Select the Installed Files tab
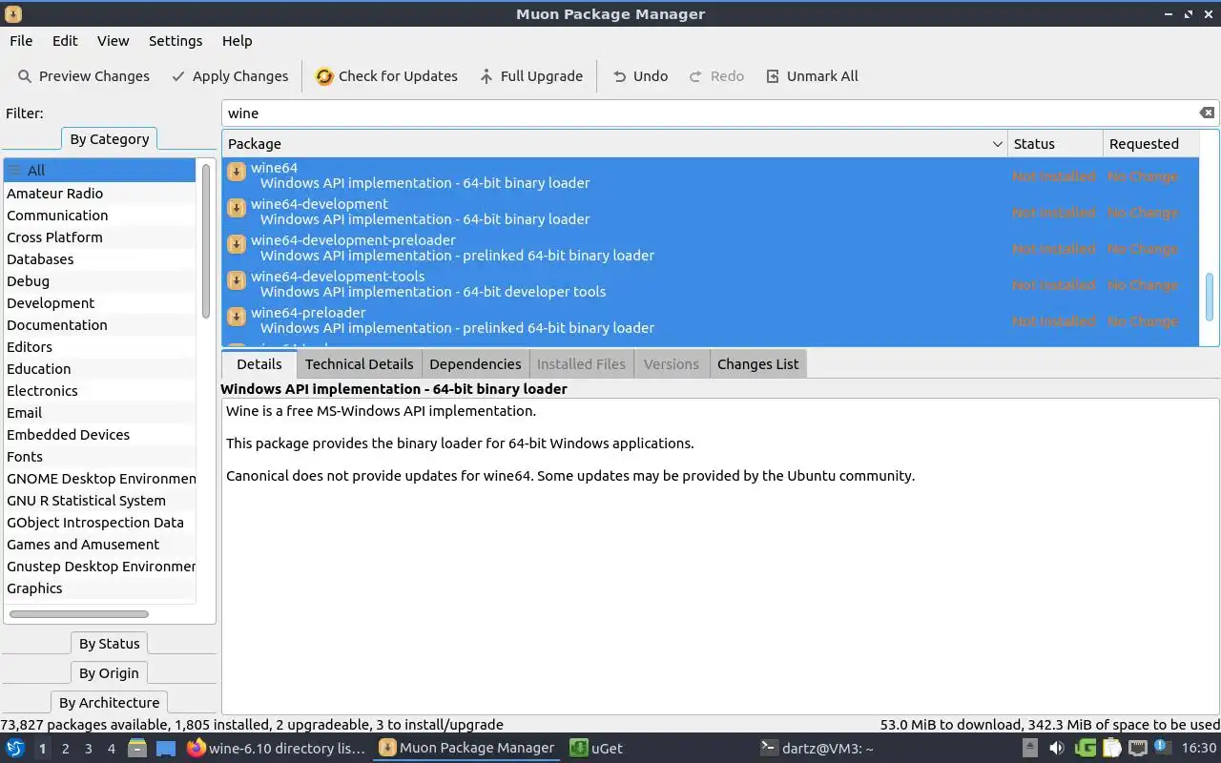The width and height of the screenshot is (1221, 763). click(581, 364)
